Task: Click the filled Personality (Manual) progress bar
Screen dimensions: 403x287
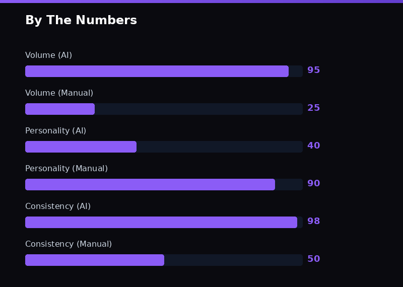Action: (150, 184)
